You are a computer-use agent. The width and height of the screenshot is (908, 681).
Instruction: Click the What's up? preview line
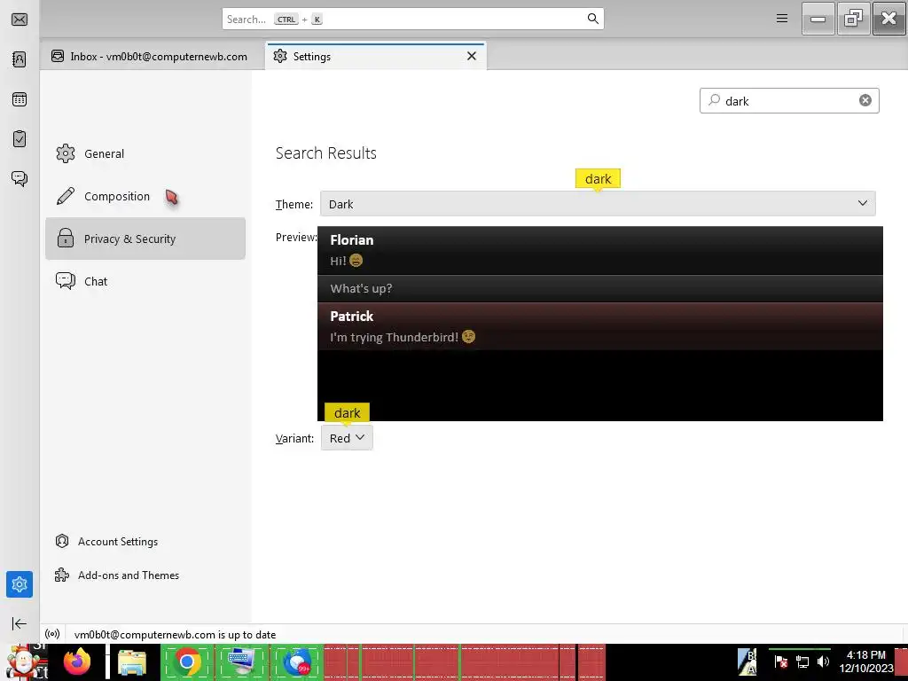(x=600, y=288)
